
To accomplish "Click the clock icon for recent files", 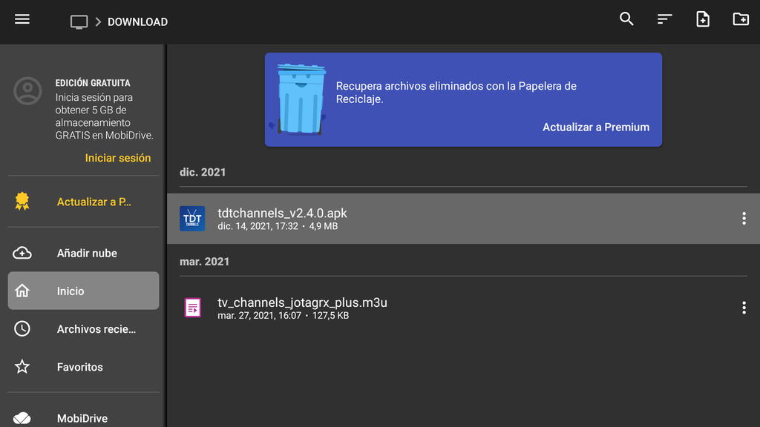I will tap(22, 328).
